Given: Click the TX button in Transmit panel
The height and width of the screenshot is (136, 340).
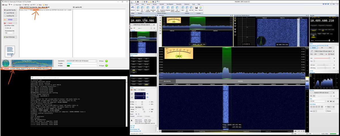Looking at the screenshot, I should (313, 35).
